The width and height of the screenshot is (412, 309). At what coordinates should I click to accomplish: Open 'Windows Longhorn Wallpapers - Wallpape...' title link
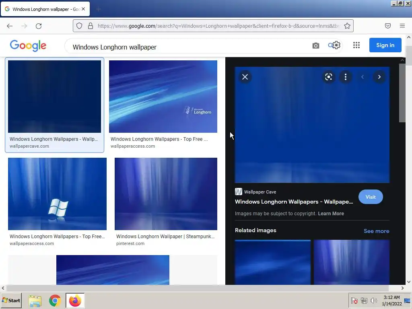294,202
